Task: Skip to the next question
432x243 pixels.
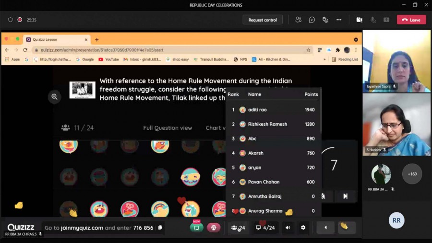Action: pyautogui.click(x=345, y=196)
